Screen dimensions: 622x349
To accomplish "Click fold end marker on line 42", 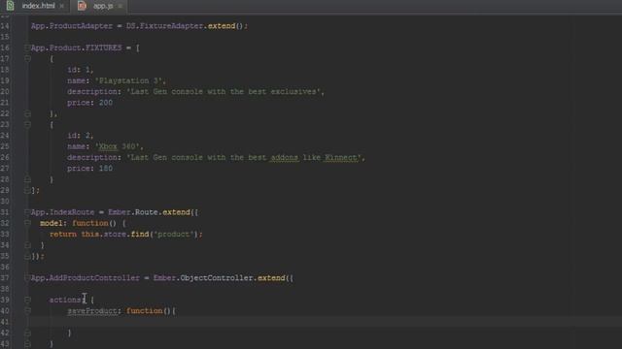I will [x=27, y=333].
